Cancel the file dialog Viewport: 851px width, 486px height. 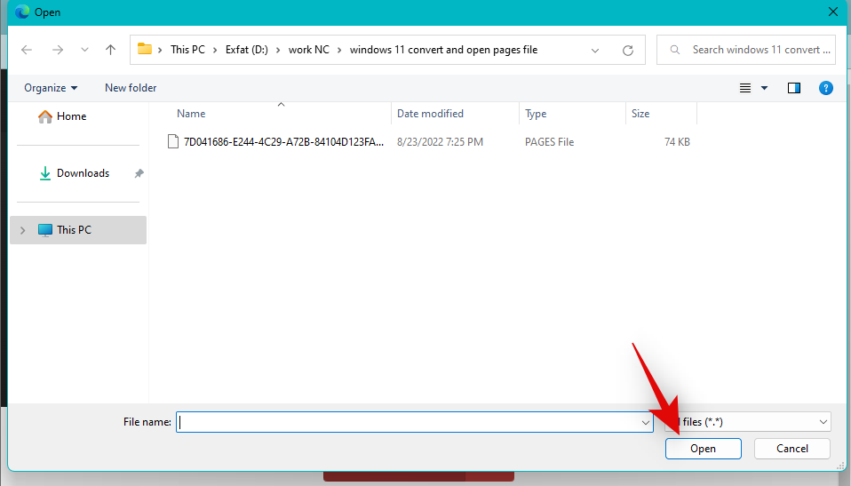[x=791, y=449]
